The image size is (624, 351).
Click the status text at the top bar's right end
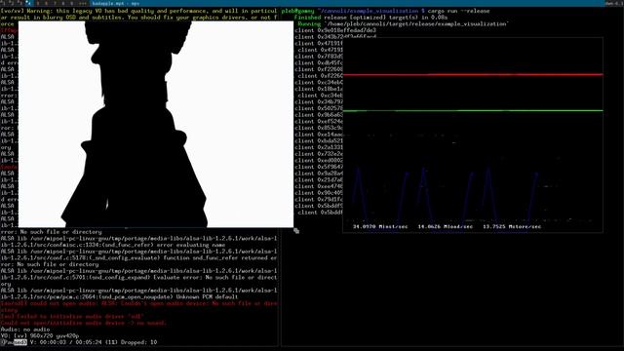click(x=614, y=3)
